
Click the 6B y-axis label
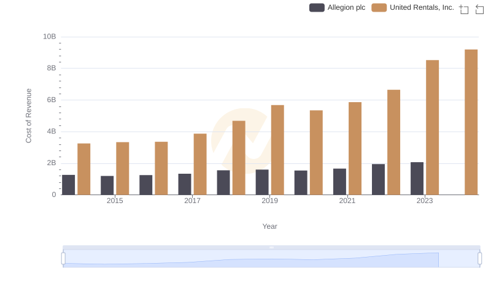52,100
